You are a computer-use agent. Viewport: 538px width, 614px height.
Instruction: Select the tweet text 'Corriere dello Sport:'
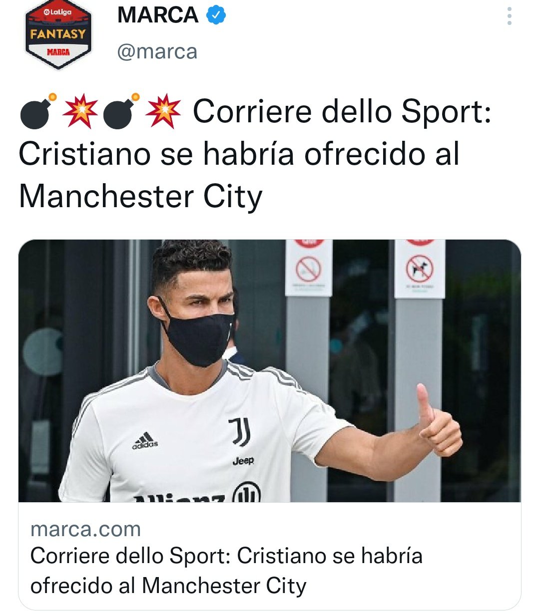click(342, 111)
